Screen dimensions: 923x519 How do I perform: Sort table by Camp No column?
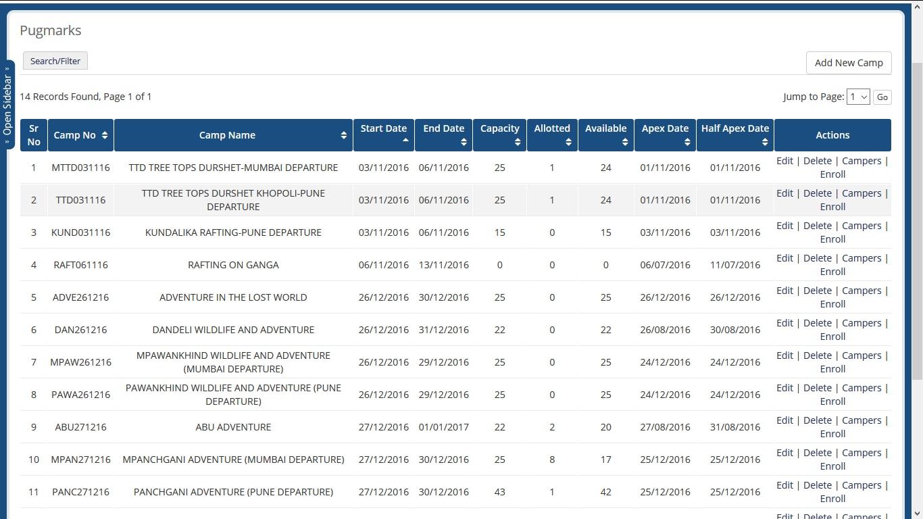coord(80,135)
